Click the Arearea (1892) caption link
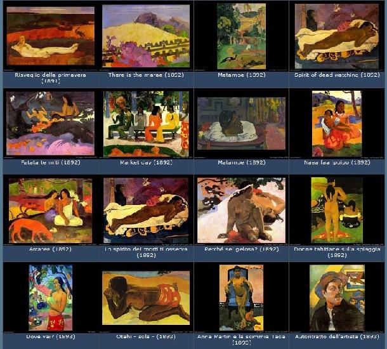The width and height of the screenshot is (387, 349). [x=50, y=249]
